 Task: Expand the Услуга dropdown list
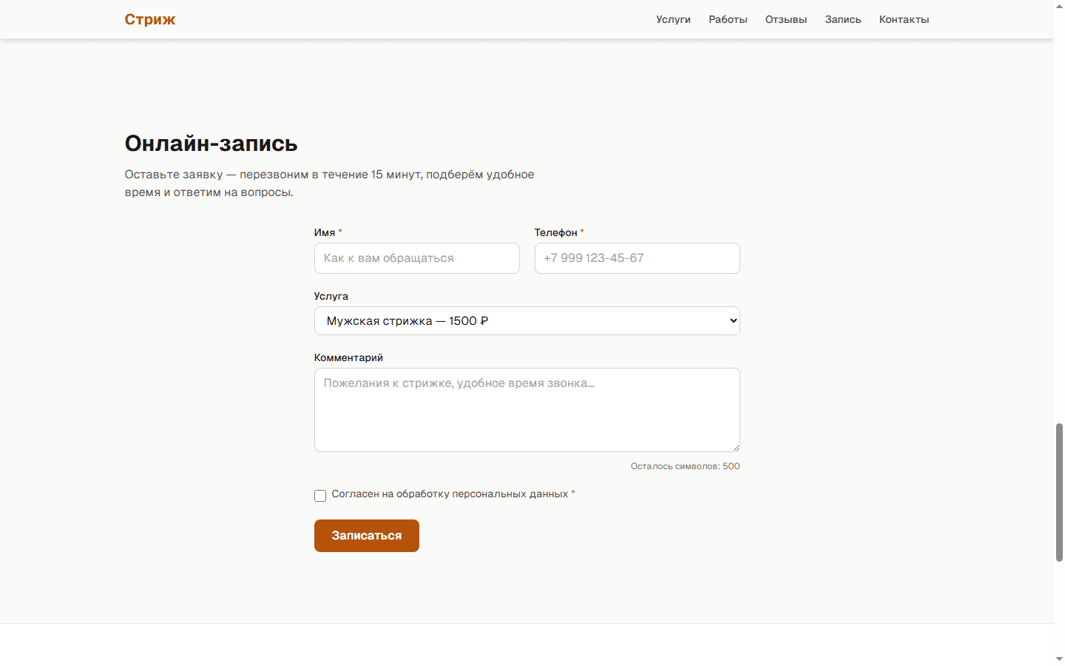pyautogui.click(x=527, y=320)
